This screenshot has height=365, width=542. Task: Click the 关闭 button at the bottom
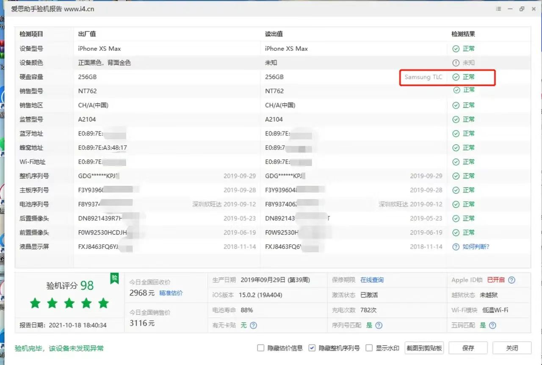[512, 348]
